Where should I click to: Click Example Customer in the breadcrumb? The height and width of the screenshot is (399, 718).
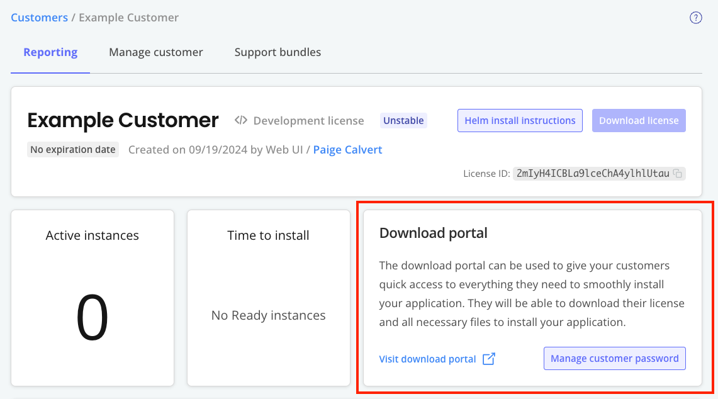(128, 18)
